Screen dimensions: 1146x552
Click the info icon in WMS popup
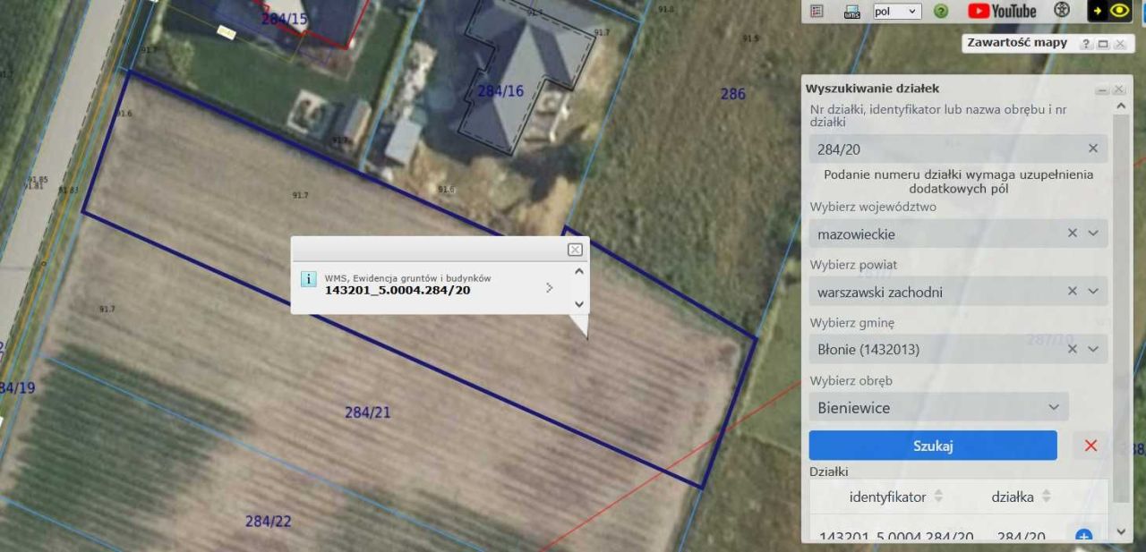coord(308,279)
